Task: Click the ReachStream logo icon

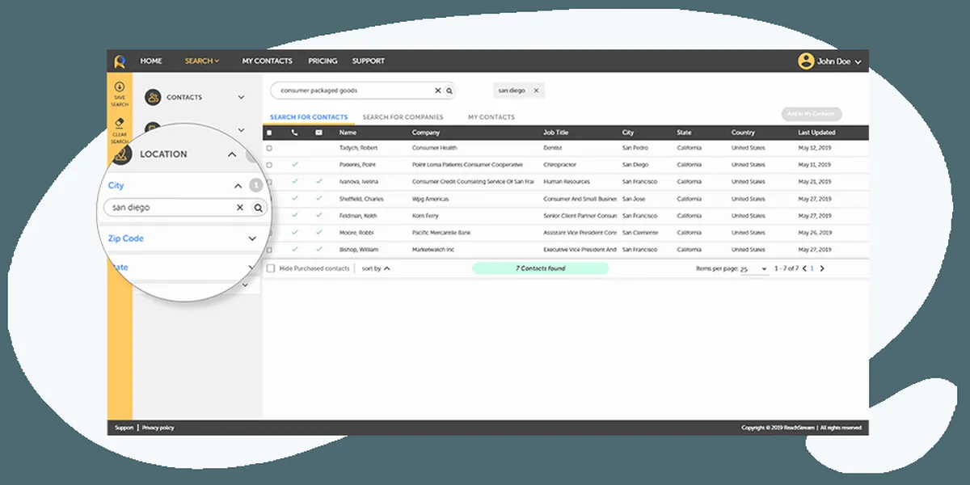Action: click(x=120, y=61)
